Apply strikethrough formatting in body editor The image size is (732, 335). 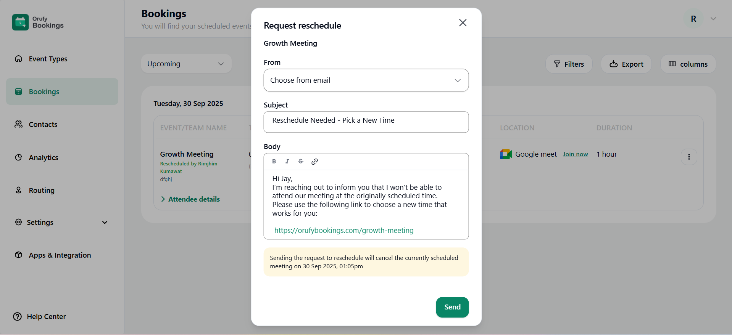coord(301,161)
